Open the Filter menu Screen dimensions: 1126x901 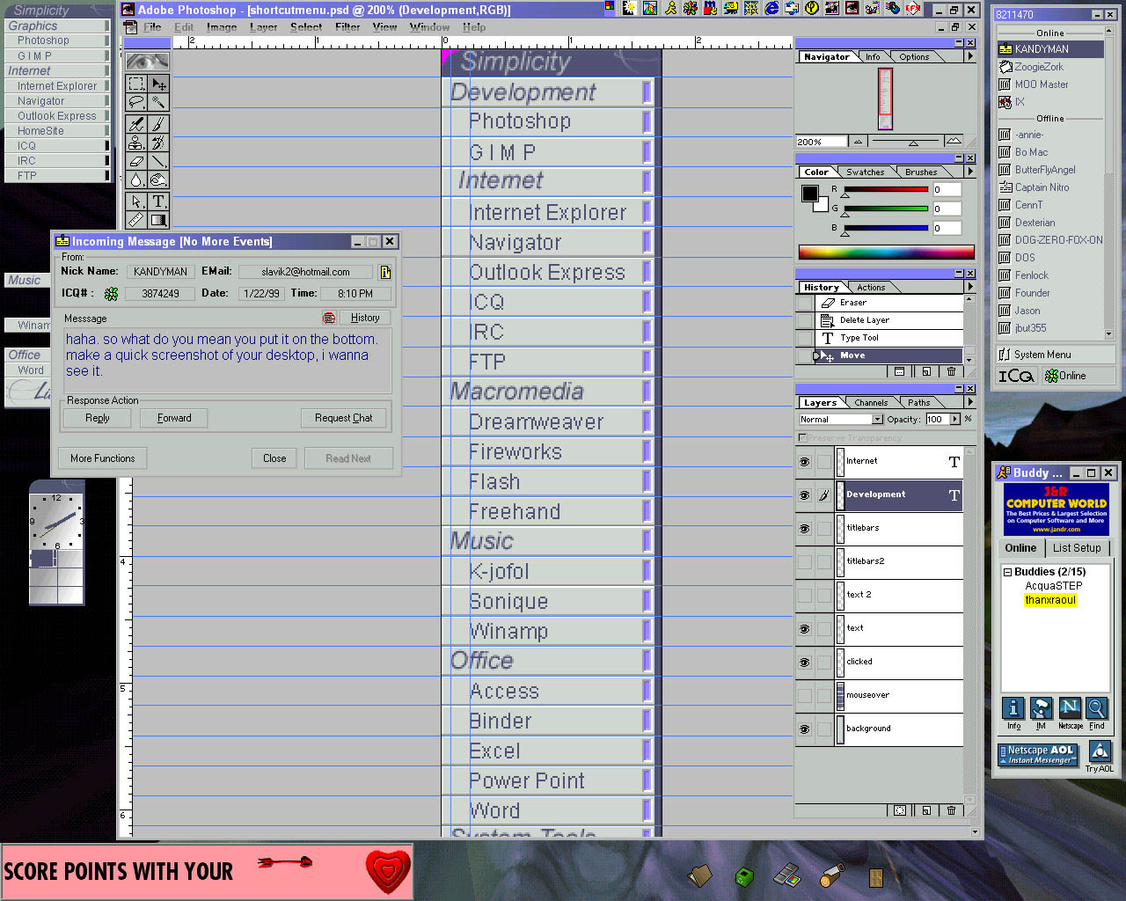tap(347, 27)
